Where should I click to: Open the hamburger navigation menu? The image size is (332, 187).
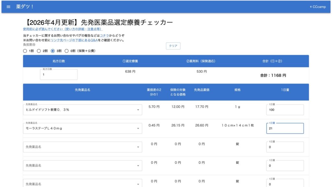(8, 7)
